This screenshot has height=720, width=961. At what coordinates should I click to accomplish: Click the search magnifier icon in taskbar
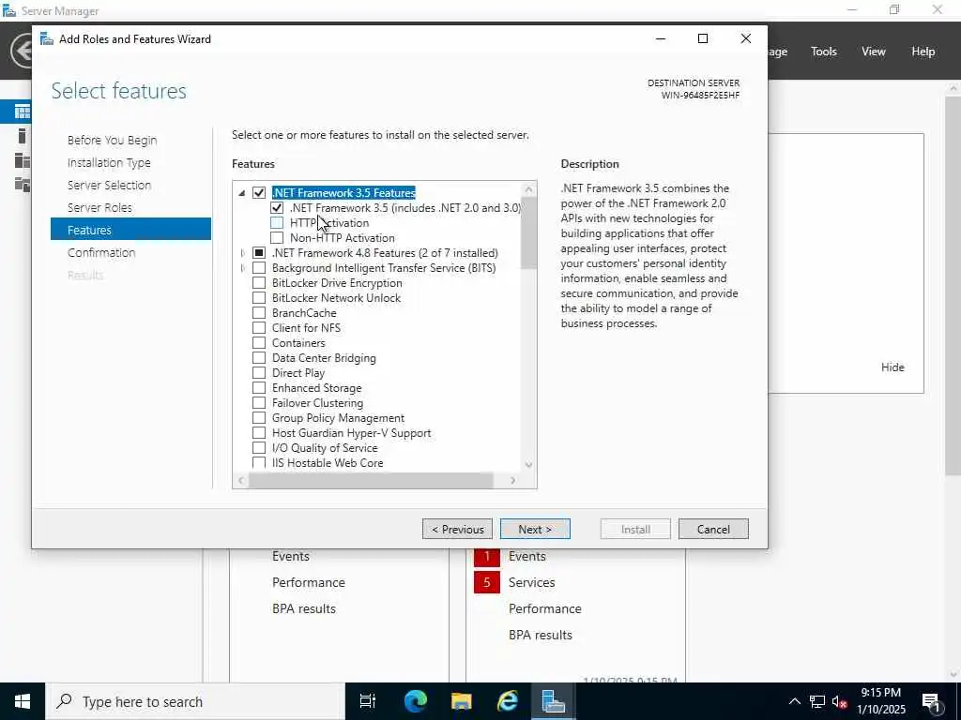click(x=64, y=701)
